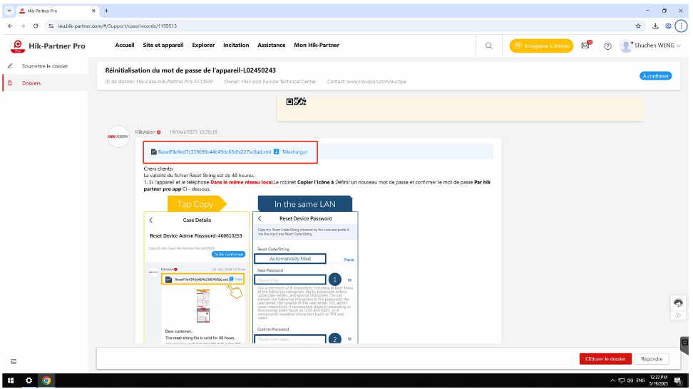Open the help question mark icon
Viewport: 693px width, 389px height.
click(x=607, y=46)
